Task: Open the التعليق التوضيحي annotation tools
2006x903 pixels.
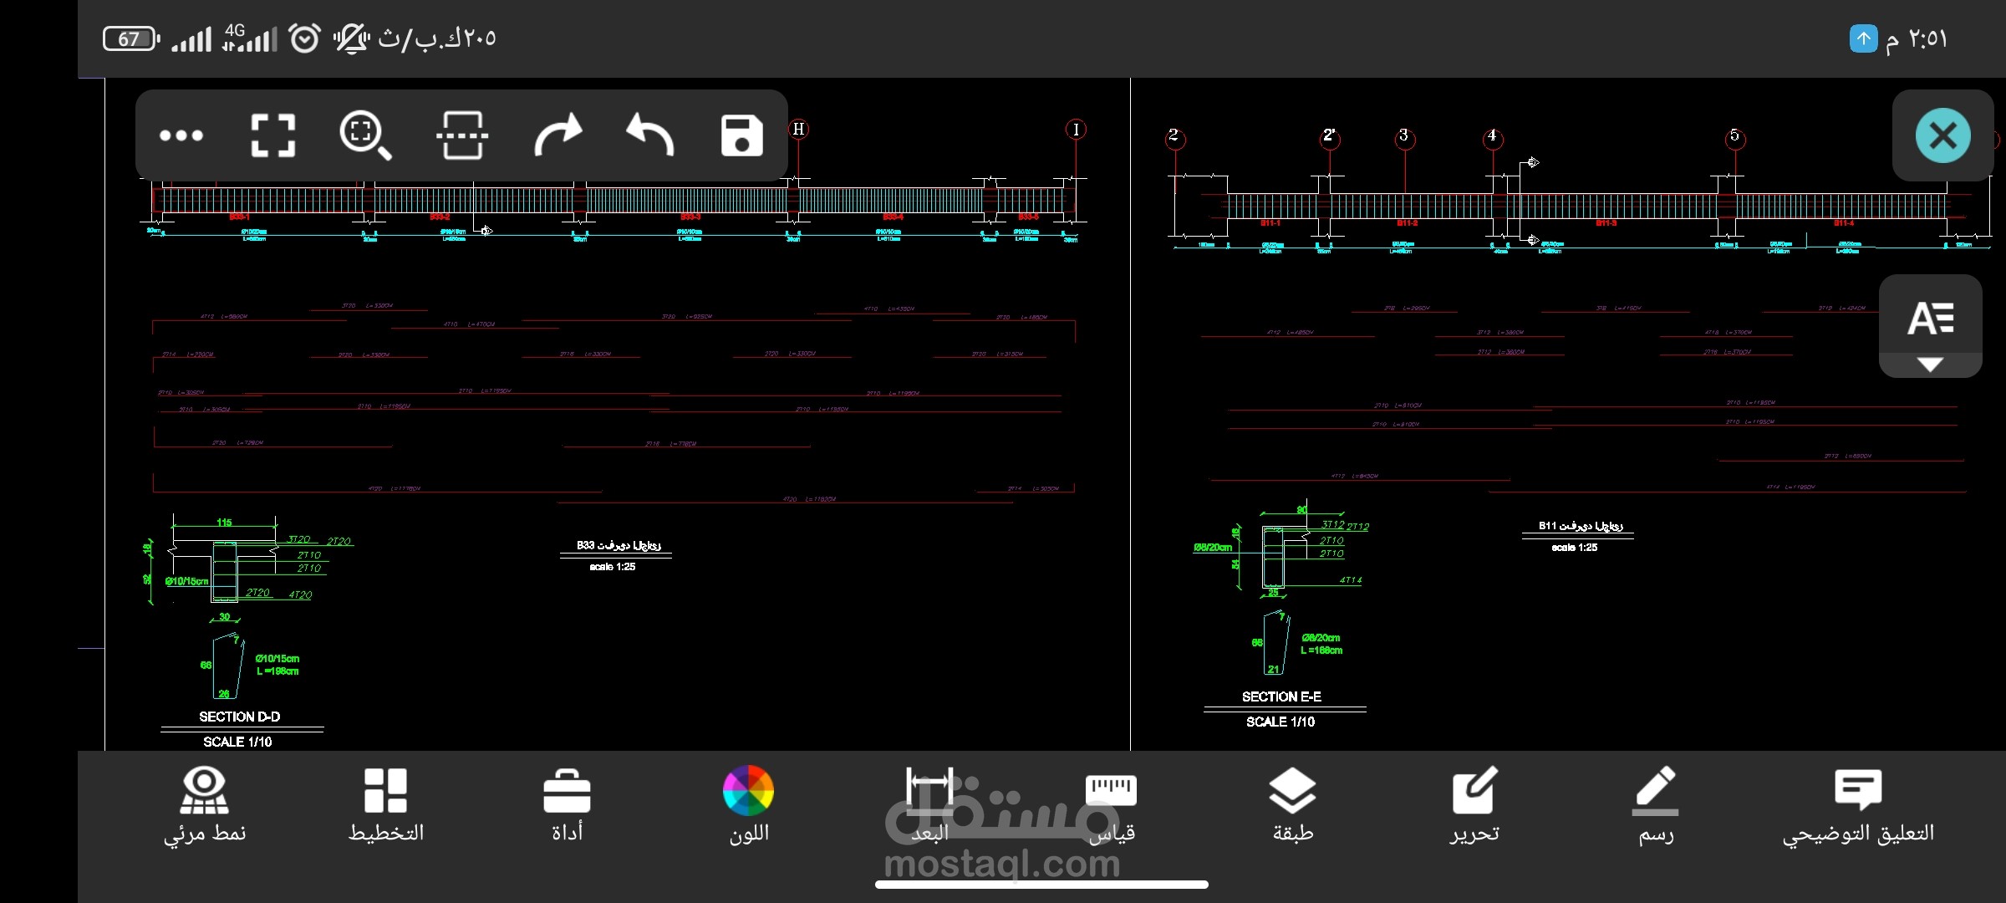Action: tap(1858, 808)
